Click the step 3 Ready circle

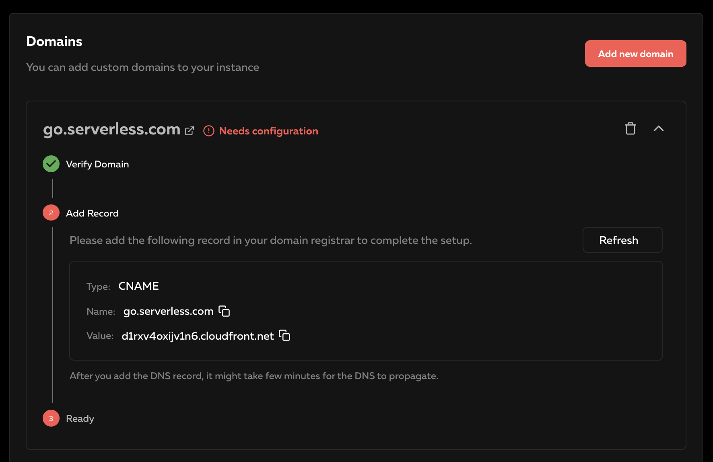point(51,418)
